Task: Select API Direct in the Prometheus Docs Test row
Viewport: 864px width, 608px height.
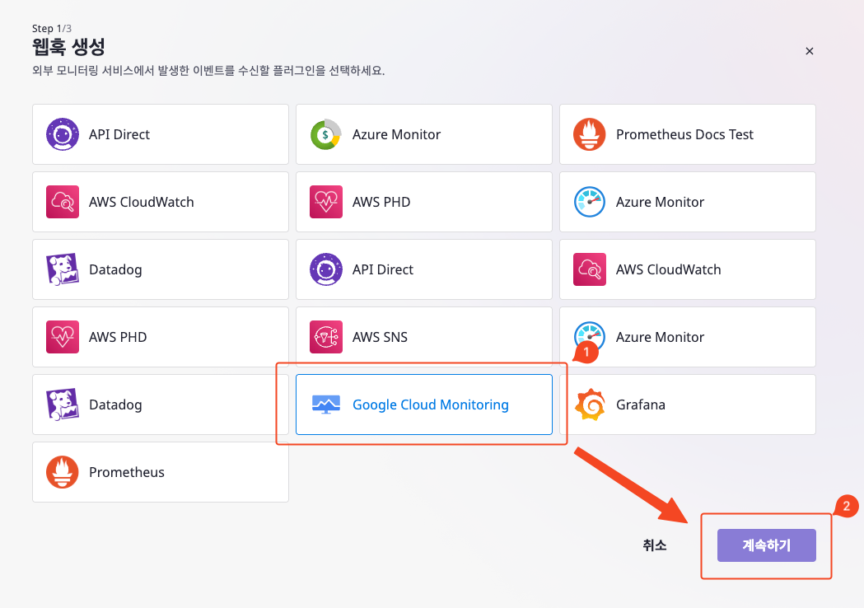Action: pos(161,134)
